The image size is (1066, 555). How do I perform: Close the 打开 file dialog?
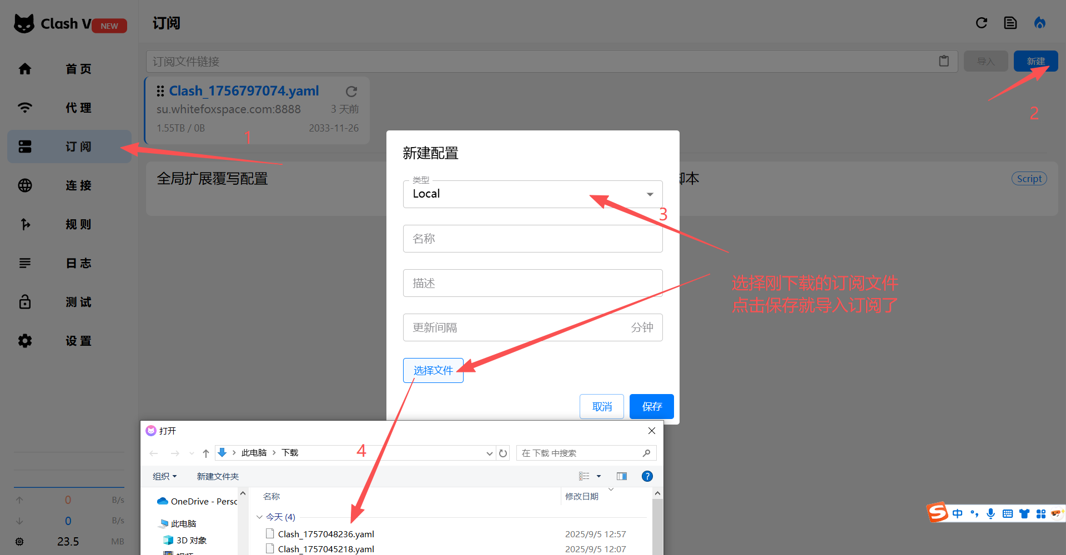point(652,431)
